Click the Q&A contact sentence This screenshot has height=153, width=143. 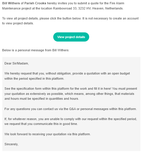point(70,109)
